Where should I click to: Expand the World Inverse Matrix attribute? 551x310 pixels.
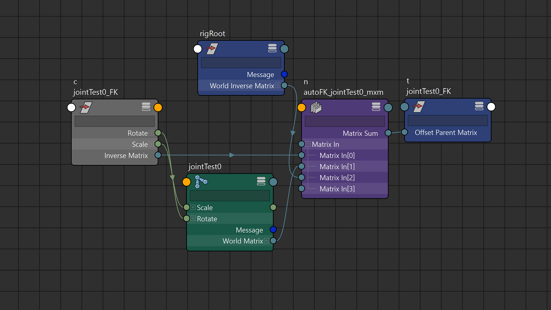click(278, 85)
